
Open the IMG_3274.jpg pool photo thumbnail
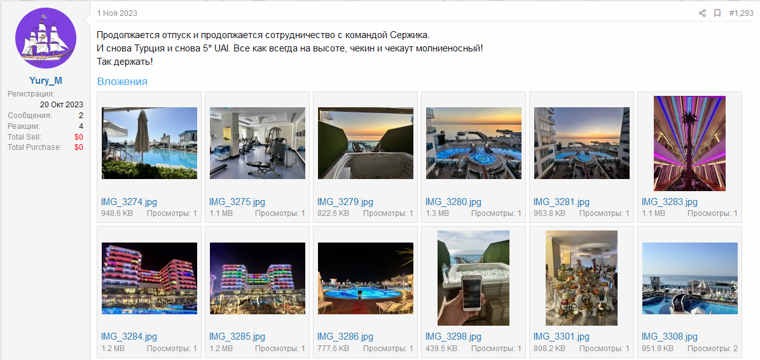point(149,143)
